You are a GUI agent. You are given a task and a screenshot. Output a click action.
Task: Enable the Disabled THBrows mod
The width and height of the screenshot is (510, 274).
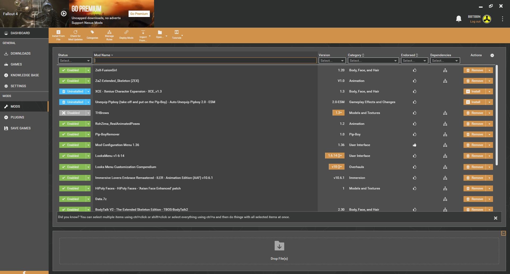tap(73, 113)
